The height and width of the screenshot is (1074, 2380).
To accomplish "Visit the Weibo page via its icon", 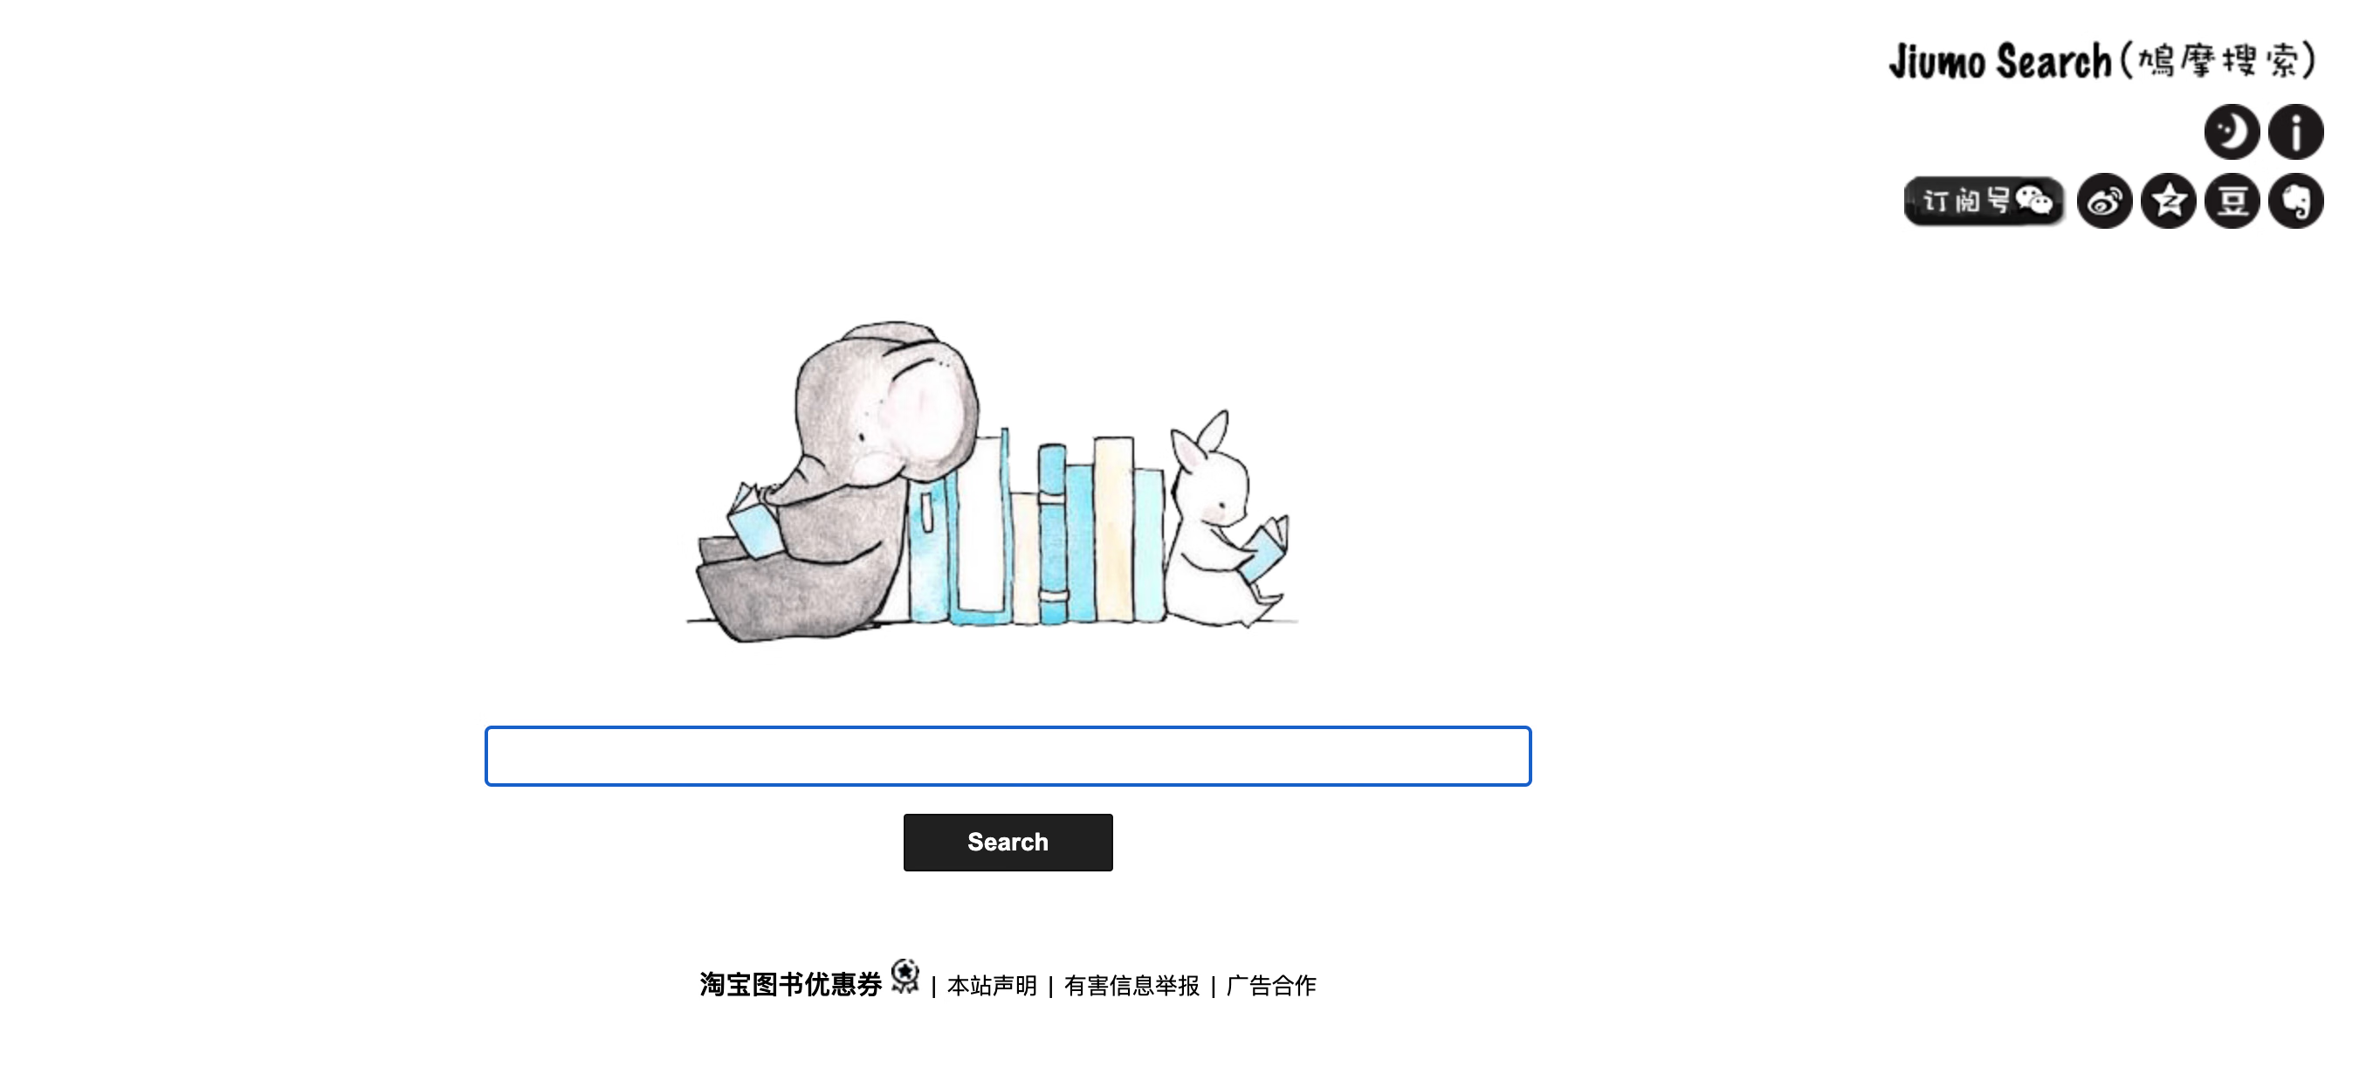I will [x=2105, y=201].
